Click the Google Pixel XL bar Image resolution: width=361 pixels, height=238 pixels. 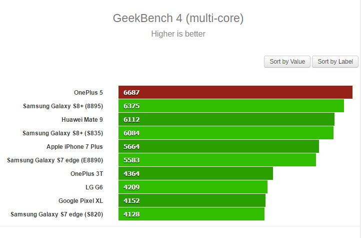(x=192, y=200)
